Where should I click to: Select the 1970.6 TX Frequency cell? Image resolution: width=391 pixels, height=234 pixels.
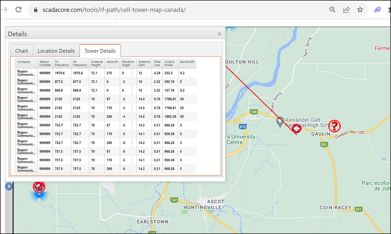pos(62,73)
